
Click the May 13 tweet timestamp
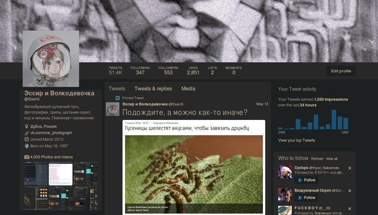(x=262, y=104)
